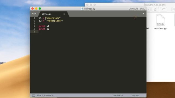Screen dimensions: 175x98
Task: Close the strings.py tab
Action: (64, 14)
